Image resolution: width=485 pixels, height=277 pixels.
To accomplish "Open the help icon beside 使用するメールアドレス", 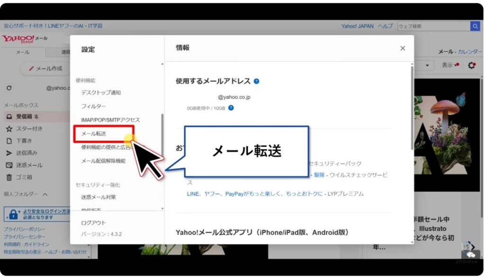I will pyautogui.click(x=257, y=81).
